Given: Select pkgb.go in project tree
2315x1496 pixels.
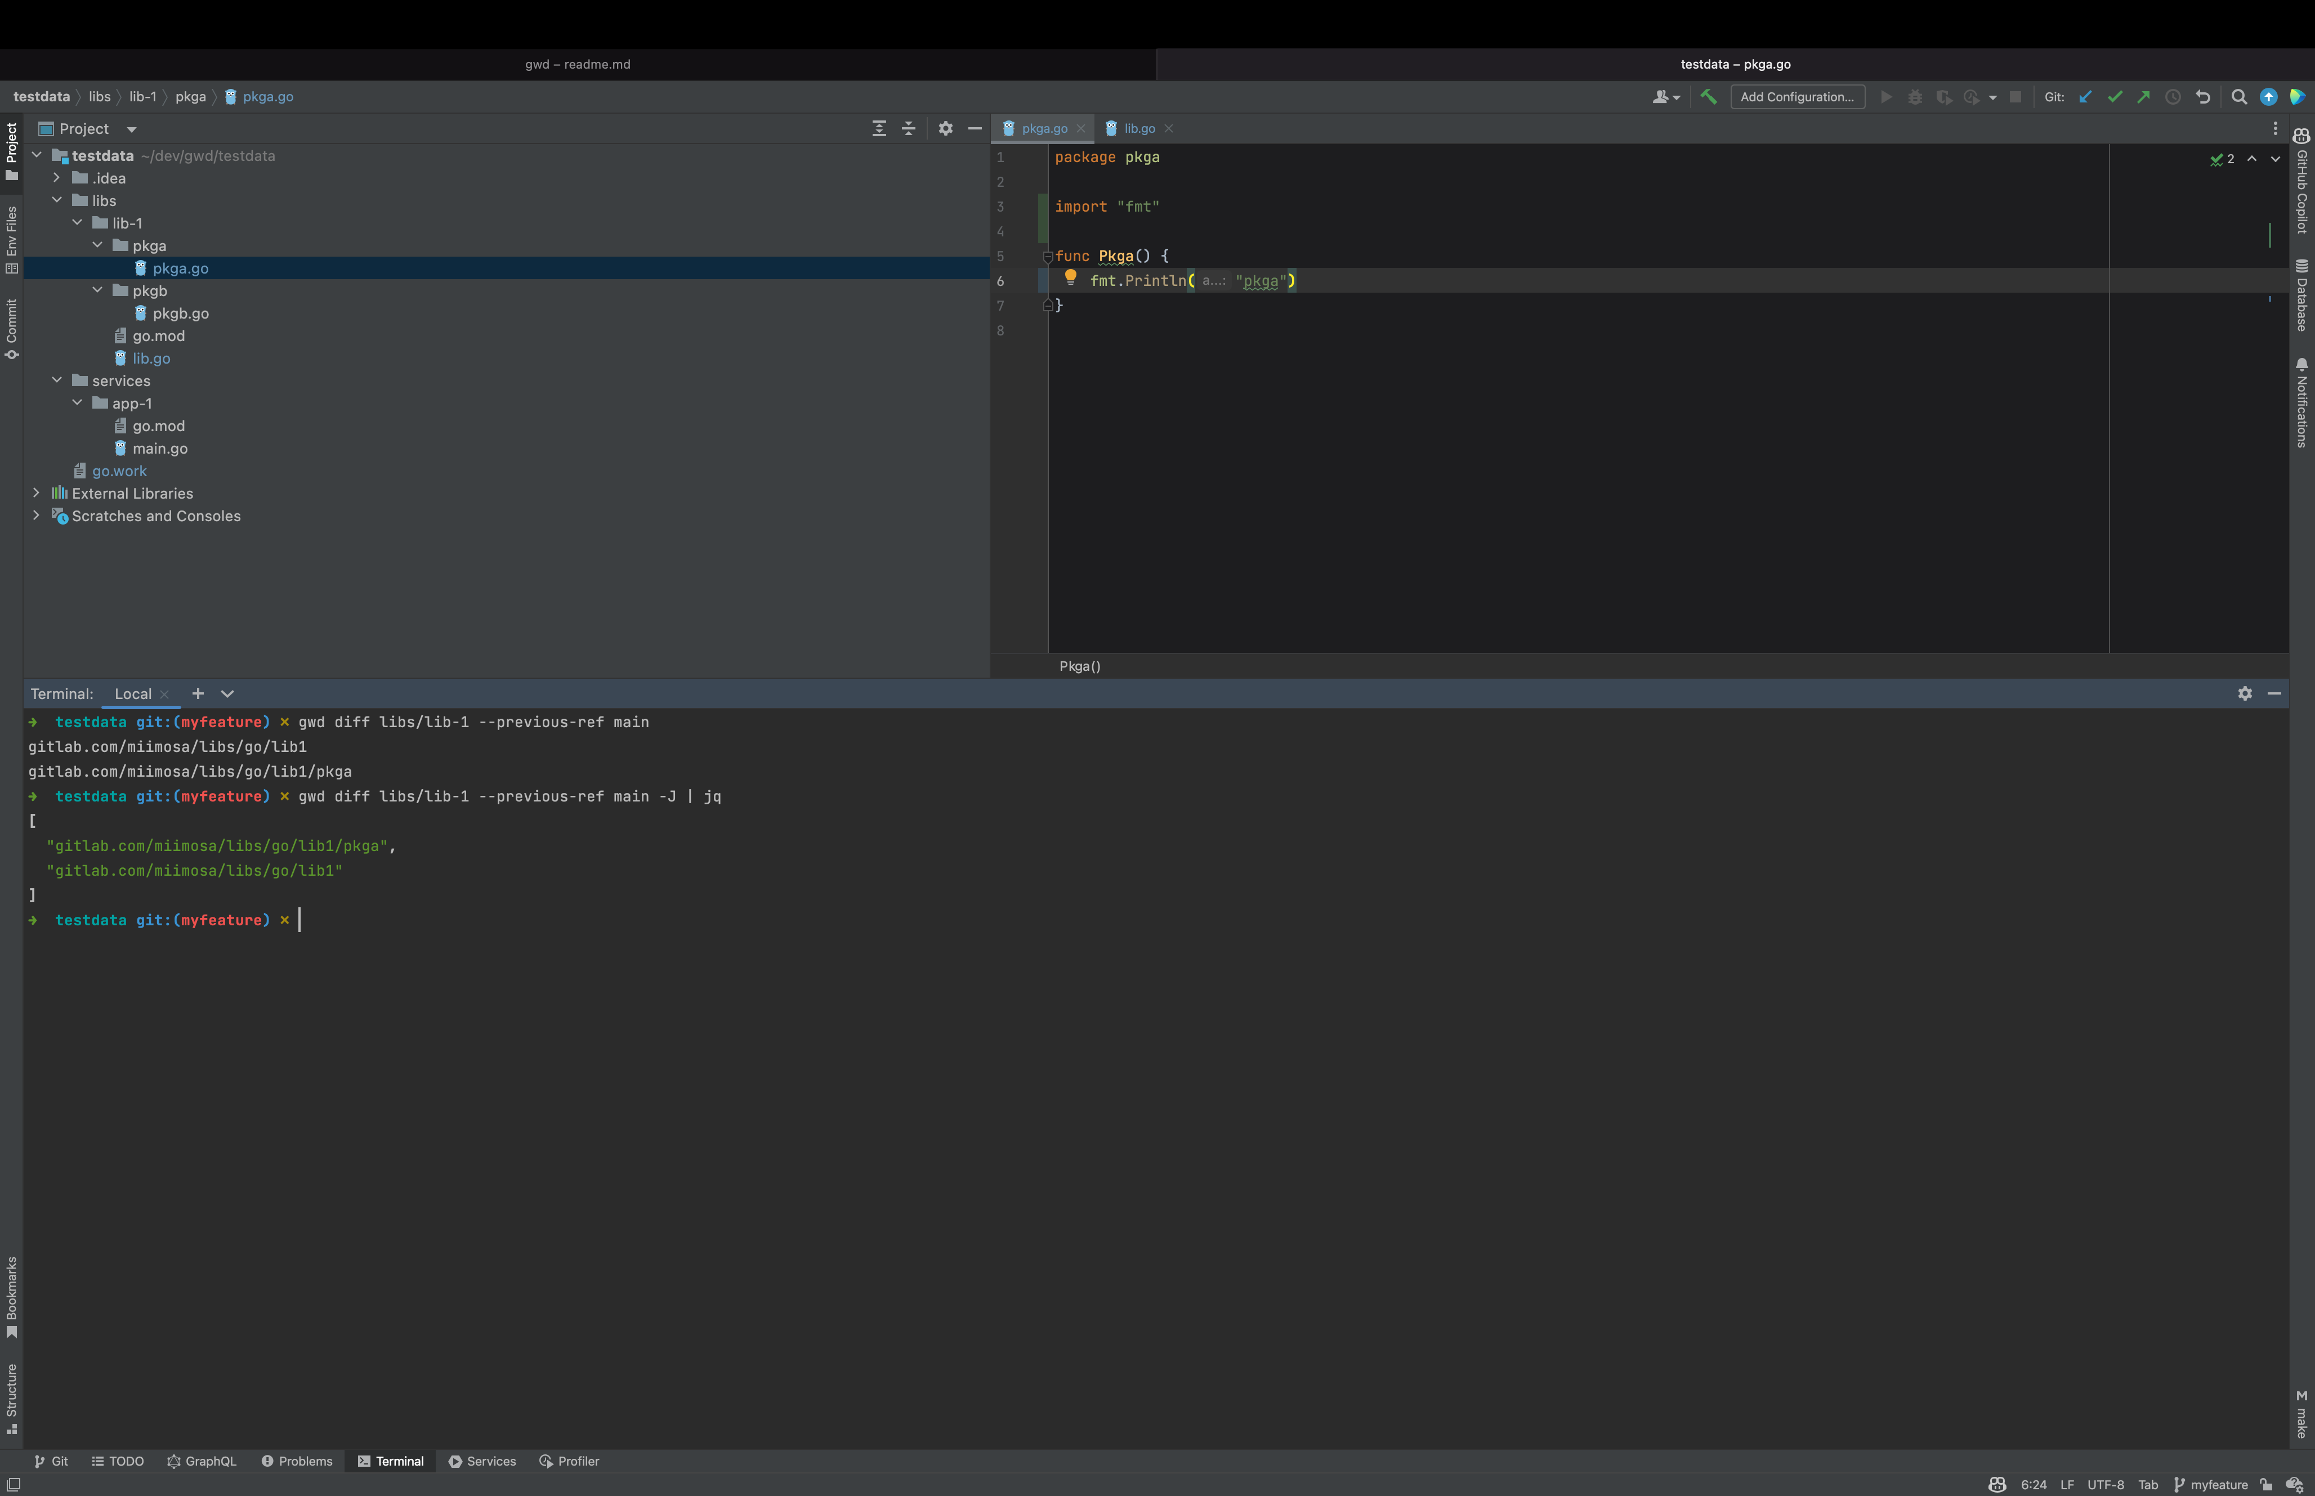Looking at the screenshot, I should tap(181, 313).
